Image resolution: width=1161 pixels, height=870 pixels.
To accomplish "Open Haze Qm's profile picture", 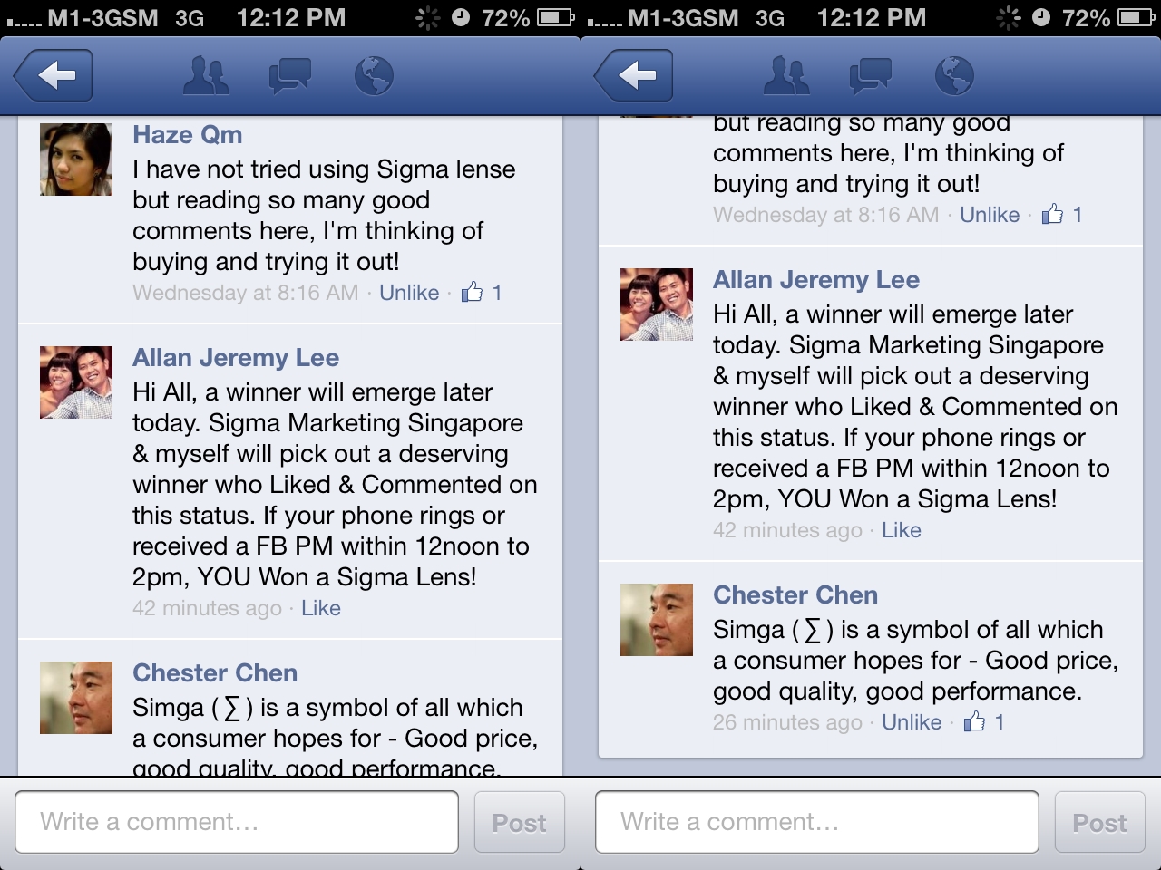I will [x=76, y=159].
